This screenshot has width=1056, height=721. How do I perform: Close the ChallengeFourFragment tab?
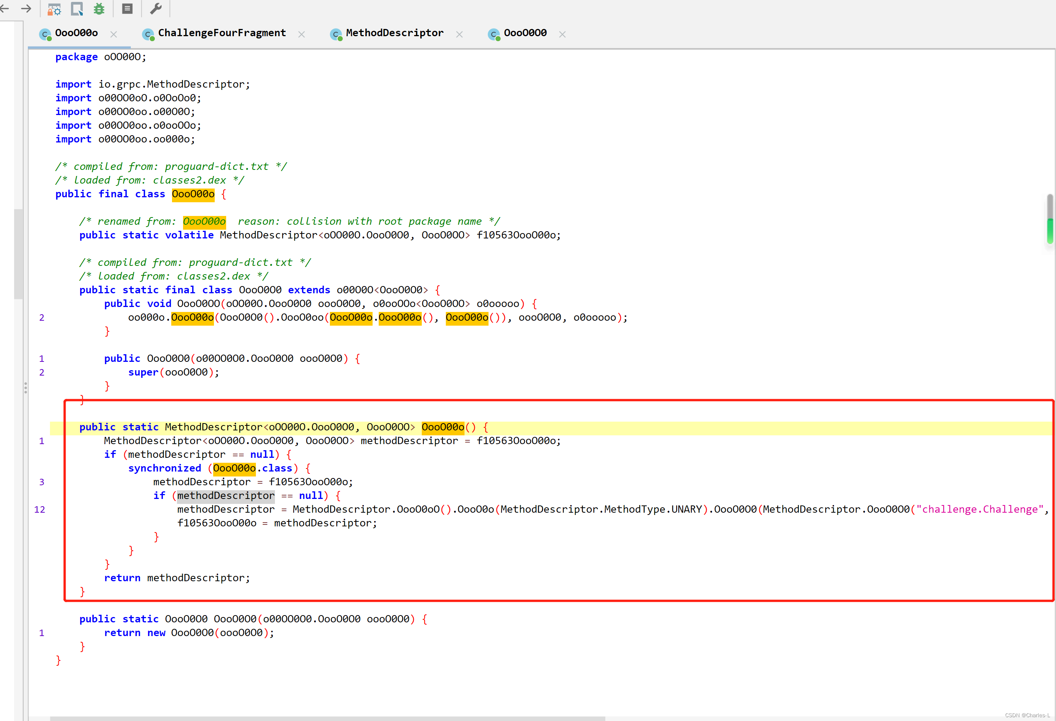pos(301,34)
